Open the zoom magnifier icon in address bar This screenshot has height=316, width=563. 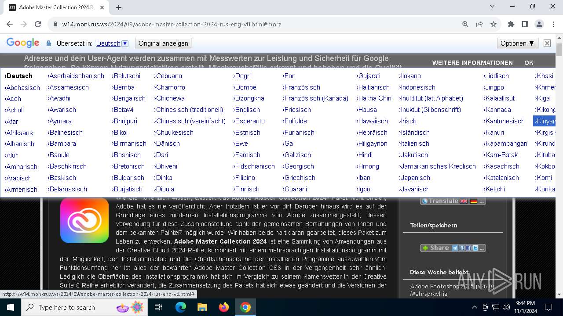465,25
